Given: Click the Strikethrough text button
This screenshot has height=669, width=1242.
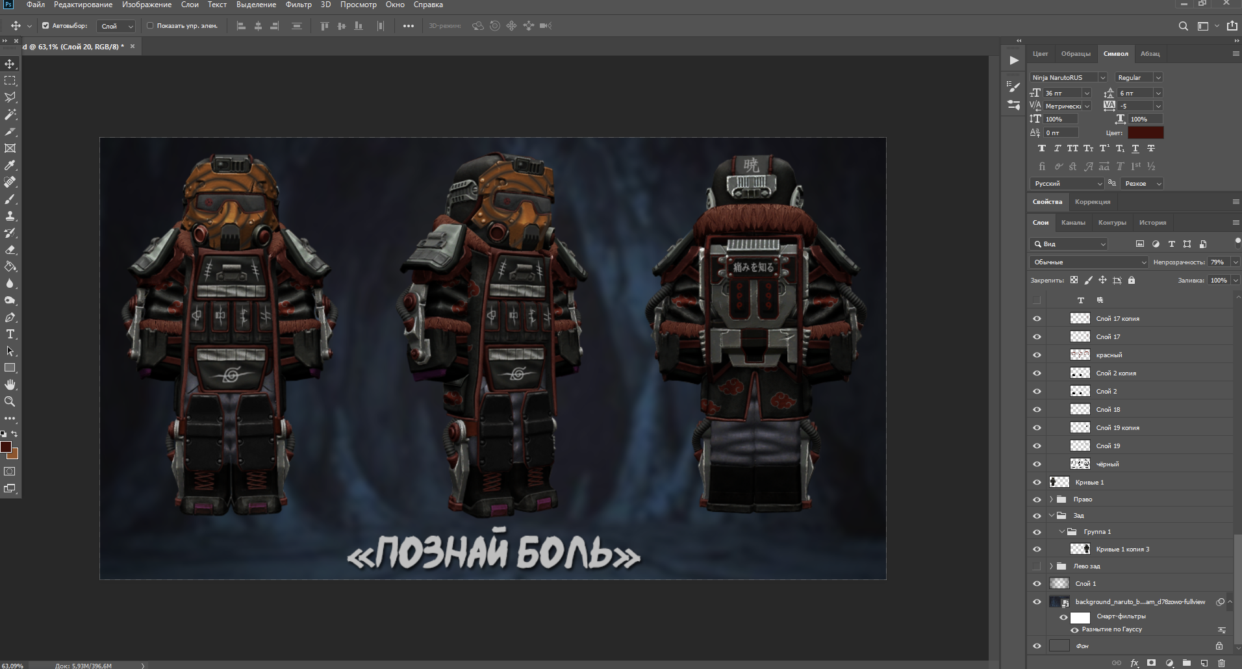Looking at the screenshot, I should 1150,148.
